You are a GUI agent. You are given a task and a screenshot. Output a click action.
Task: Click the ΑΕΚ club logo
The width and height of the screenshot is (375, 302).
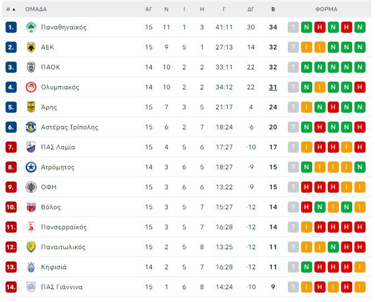point(31,47)
